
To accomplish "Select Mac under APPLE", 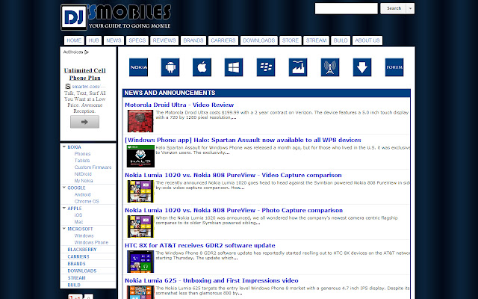I will coord(78,222).
